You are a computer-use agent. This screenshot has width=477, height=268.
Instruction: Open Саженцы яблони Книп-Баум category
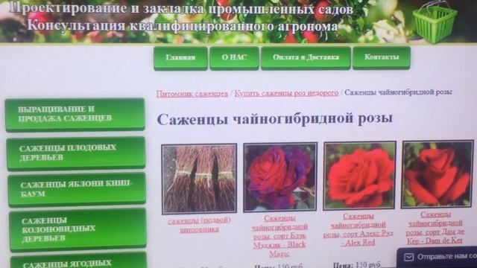[x=77, y=189]
